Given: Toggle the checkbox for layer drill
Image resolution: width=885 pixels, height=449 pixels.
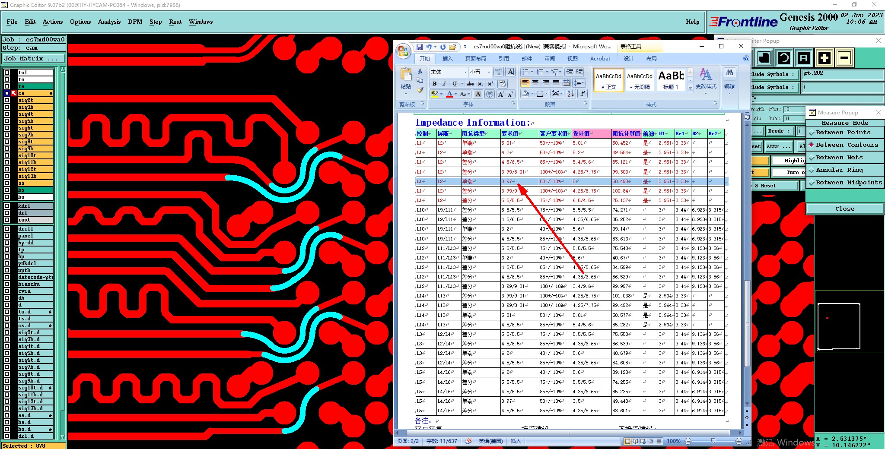Looking at the screenshot, I should 7,229.
